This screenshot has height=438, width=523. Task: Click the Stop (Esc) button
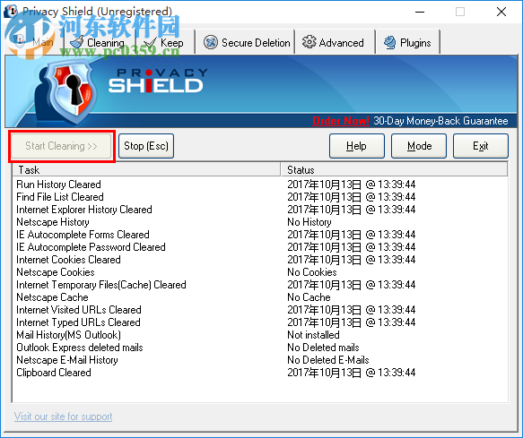pyautogui.click(x=146, y=146)
